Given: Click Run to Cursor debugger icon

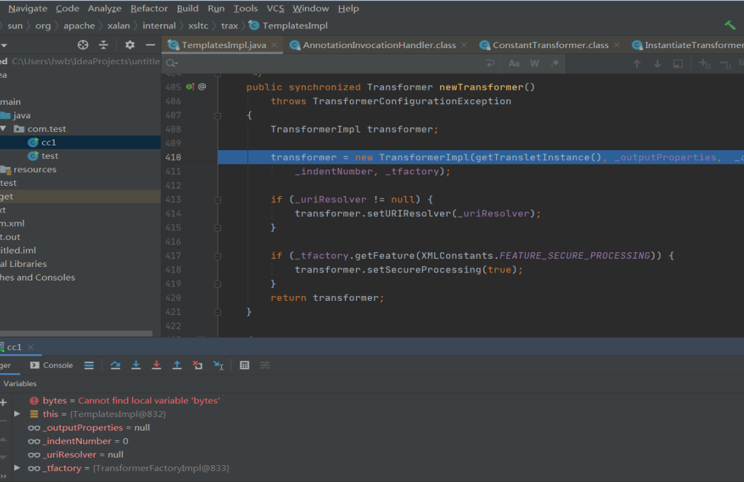Looking at the screenshot, I should click(218, 365).
